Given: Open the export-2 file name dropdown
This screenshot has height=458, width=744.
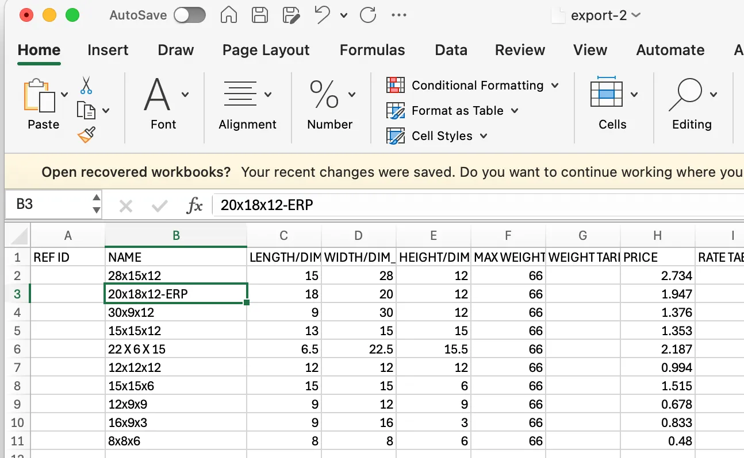Looking at the screenshot, I should (636, 15).
